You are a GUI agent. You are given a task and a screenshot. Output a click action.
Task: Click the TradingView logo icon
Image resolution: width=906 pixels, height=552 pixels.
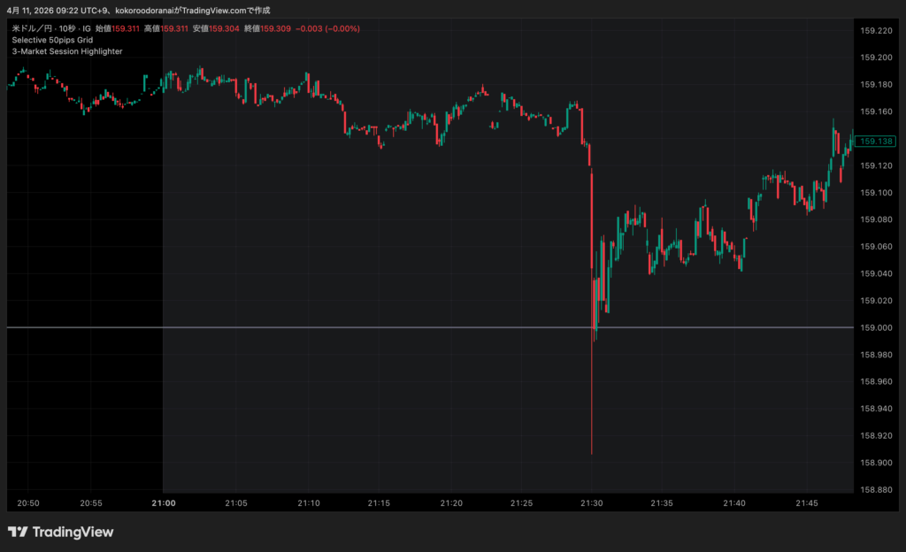(18, 532)
